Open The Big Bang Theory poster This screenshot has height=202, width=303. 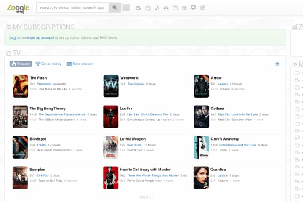coord(20,117)
